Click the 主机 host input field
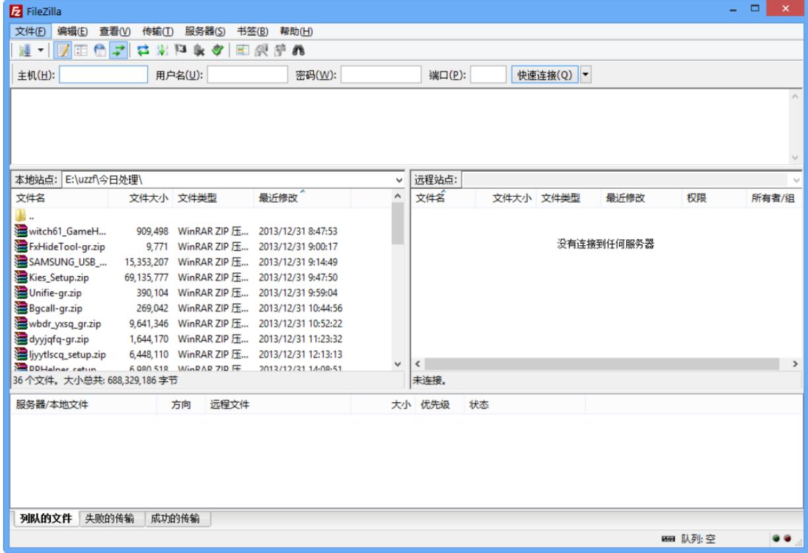The width and height of the screenshot is (808, 553). [104, 75]
